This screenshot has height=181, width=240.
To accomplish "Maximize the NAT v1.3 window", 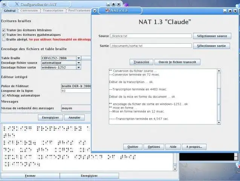I will click(x=230, y=11).
